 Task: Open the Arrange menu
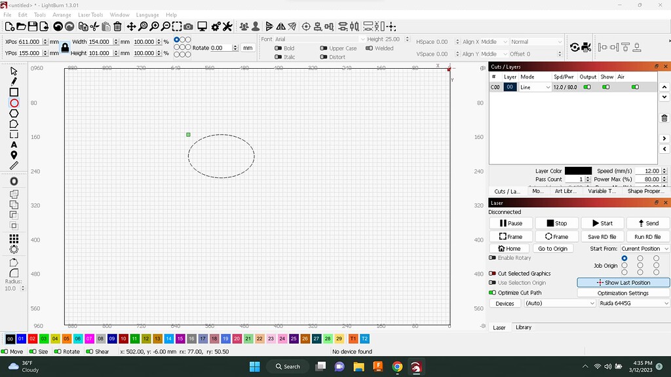pyautogui.click(x=62, y=14)
